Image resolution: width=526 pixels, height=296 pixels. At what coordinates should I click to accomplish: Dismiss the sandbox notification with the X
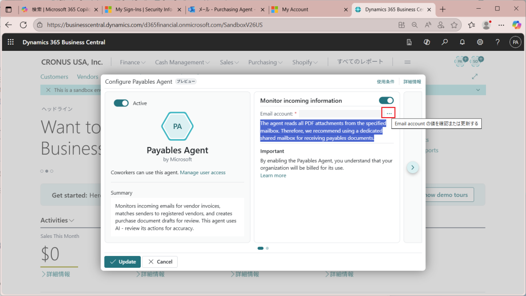pos(48,90)
